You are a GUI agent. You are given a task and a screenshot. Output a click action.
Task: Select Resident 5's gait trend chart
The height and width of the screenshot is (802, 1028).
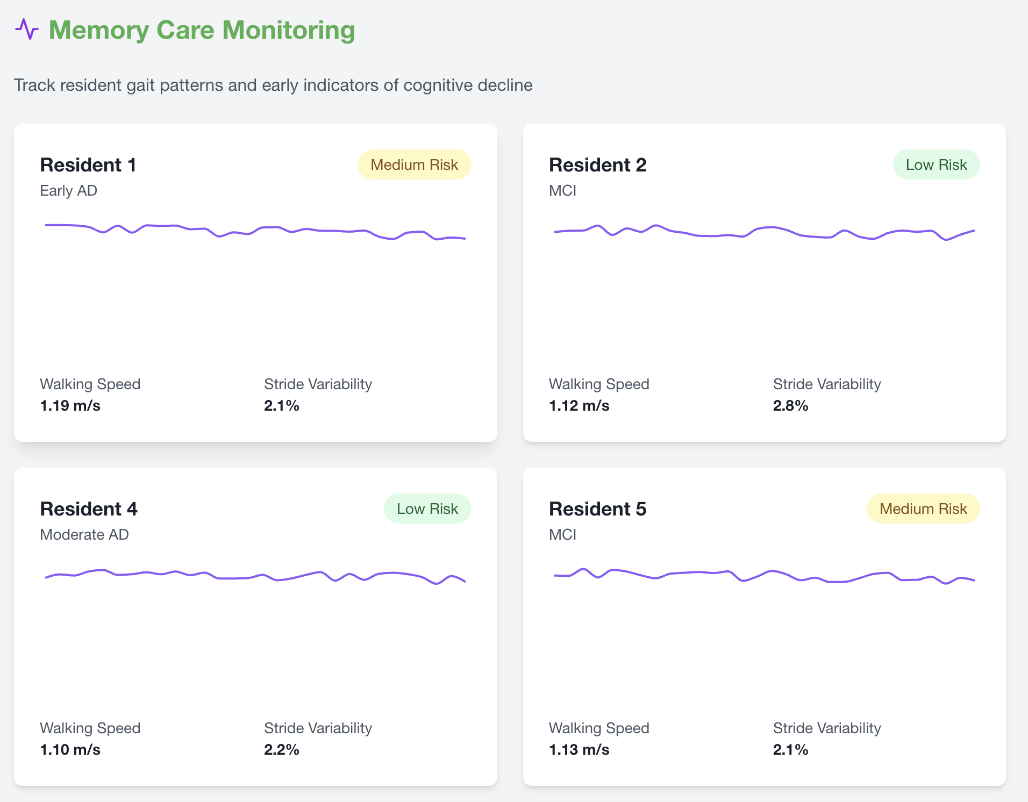point(764,624)
